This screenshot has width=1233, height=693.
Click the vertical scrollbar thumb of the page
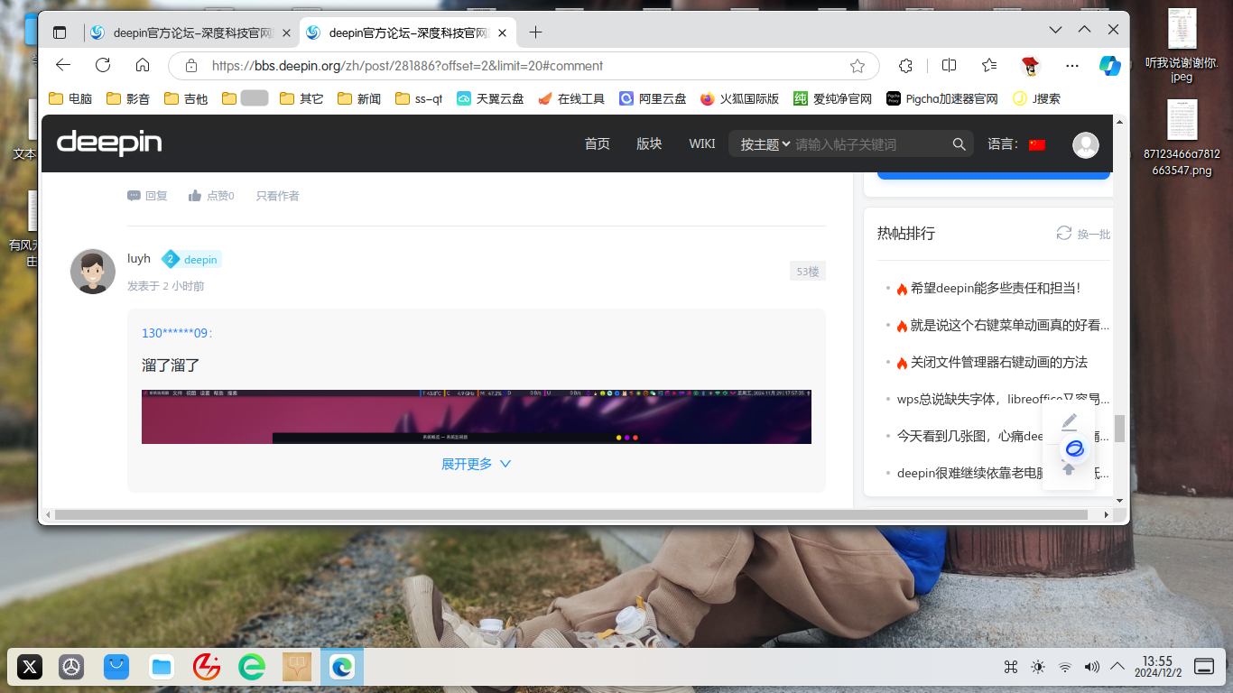[1120, 429]
